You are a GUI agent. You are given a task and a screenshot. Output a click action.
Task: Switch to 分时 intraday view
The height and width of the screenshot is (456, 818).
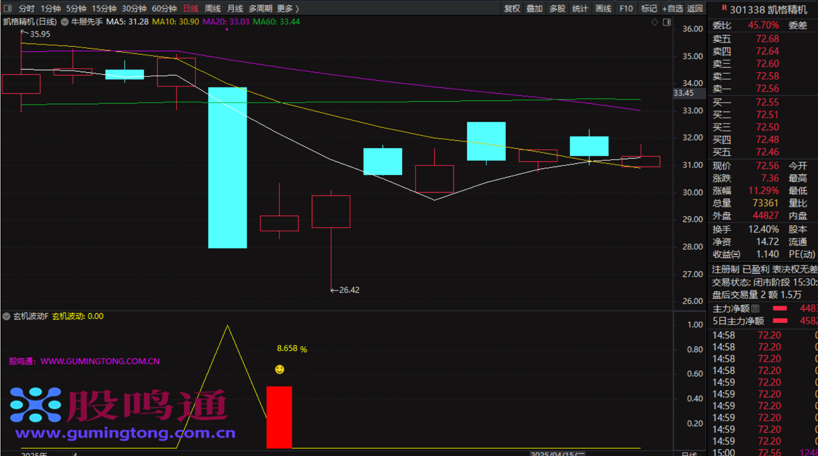26,8
